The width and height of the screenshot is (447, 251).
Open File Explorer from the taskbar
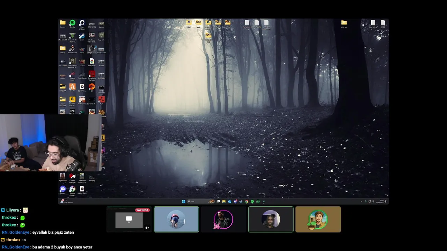tap(224, 201)
